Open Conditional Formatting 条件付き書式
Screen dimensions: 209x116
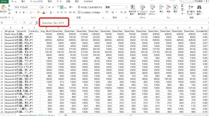(132, 10)
